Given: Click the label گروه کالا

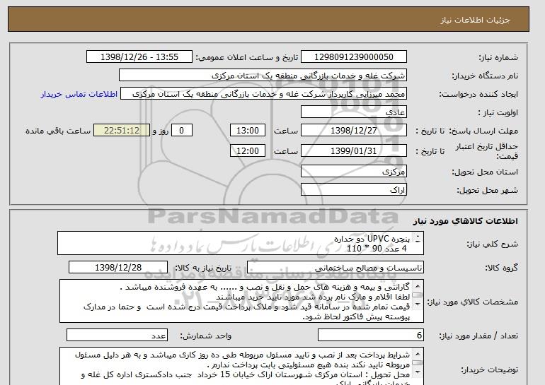Looking at the screenshot, I should (x=502, y=268).
